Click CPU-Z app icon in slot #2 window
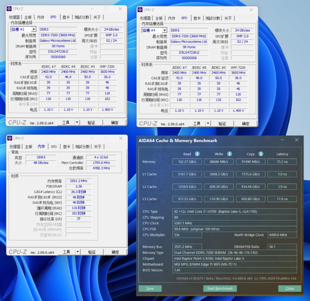The height and width of the screenshot is (301, 310). click(x=9, y=9)
